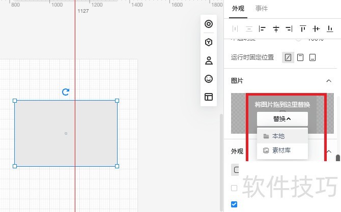
Task: Click the 替换 dropdown button
Action: (x=282, y=119)
